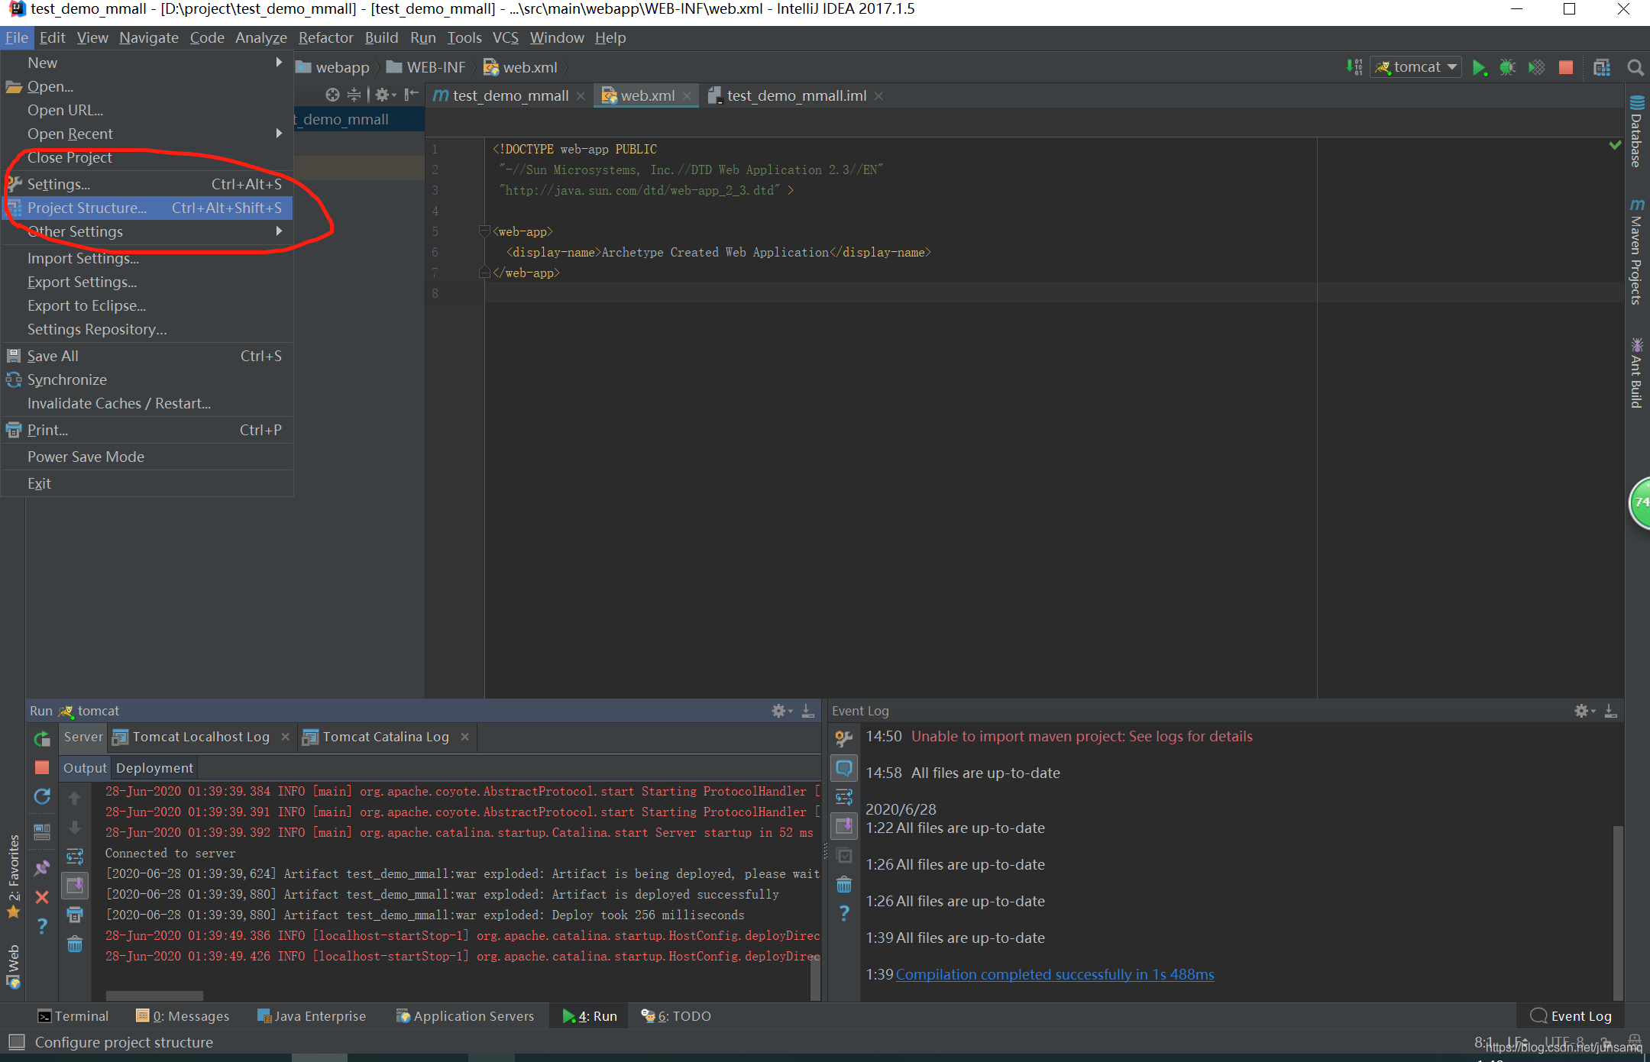Open the Navigate menu
The height and width of the screenshot is (1062, 1650).
pyautogui.click(x=149, y=37)
